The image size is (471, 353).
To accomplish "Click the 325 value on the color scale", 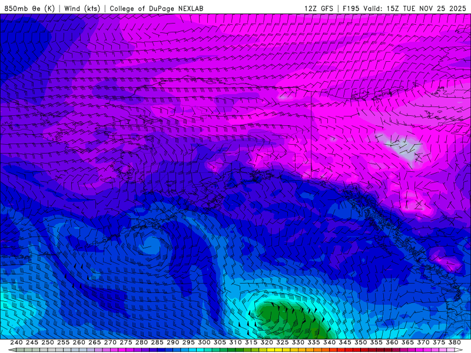I will (283, 342).
